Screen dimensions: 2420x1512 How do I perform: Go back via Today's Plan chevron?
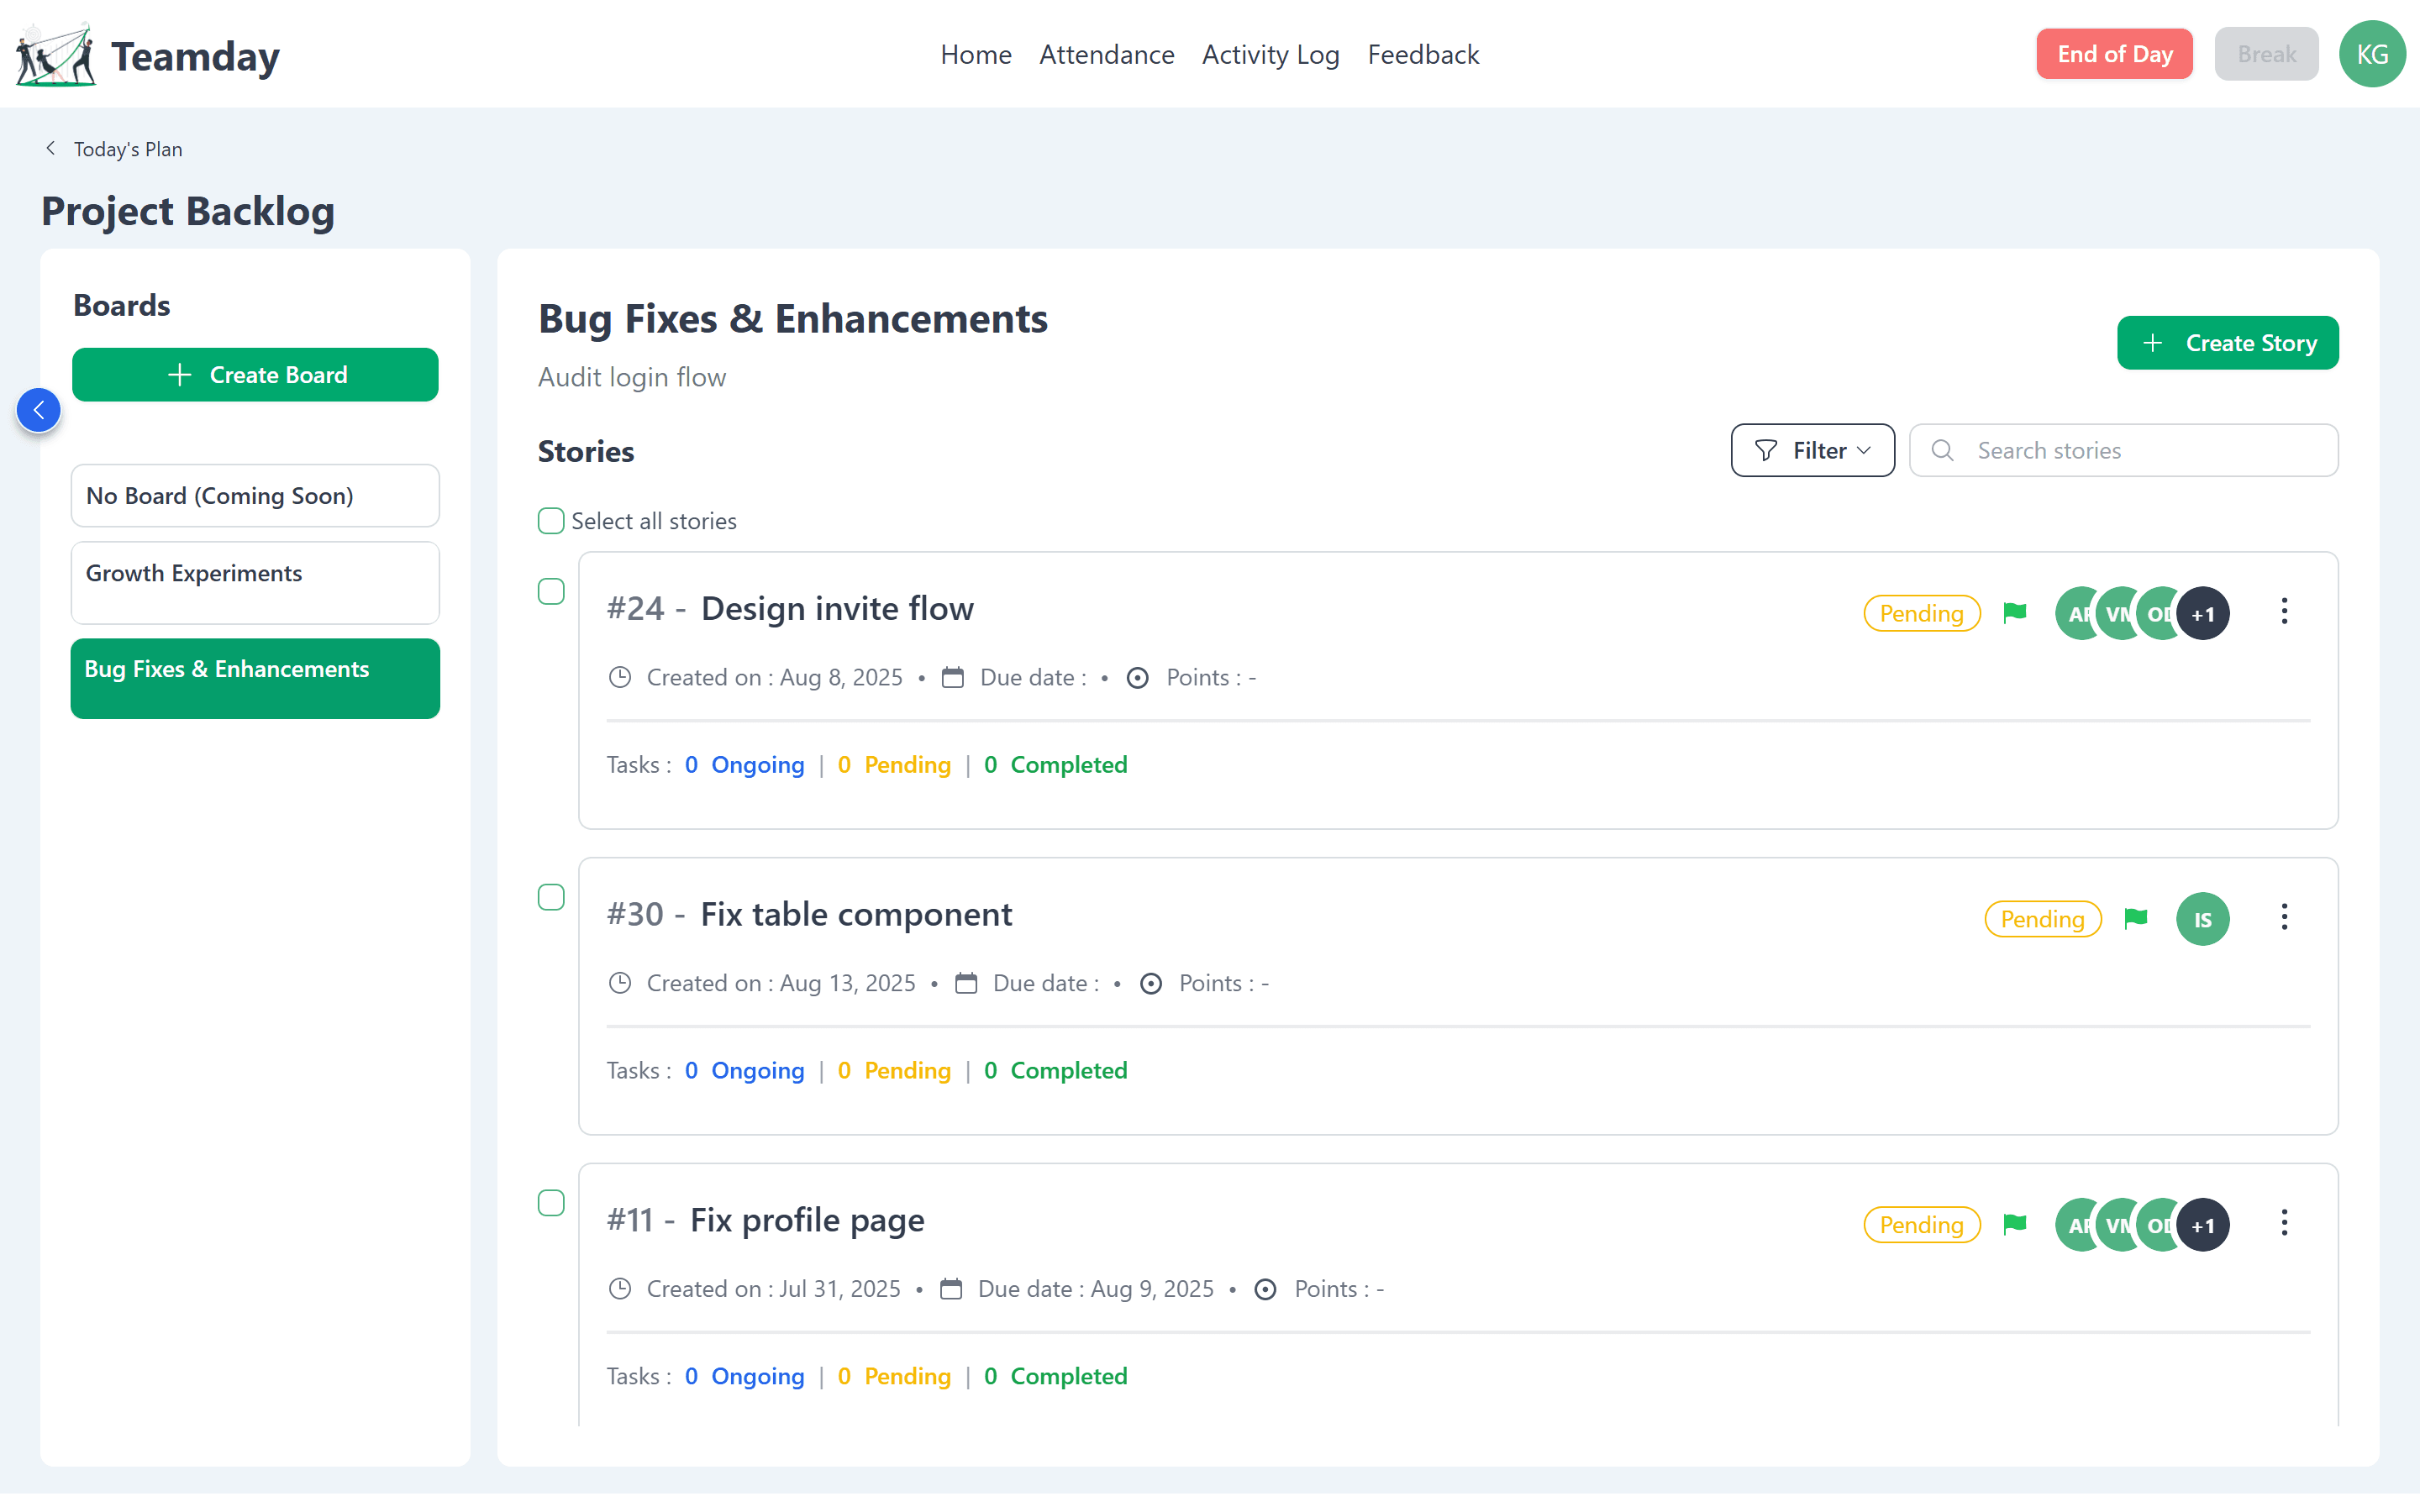tap(51, 149)
